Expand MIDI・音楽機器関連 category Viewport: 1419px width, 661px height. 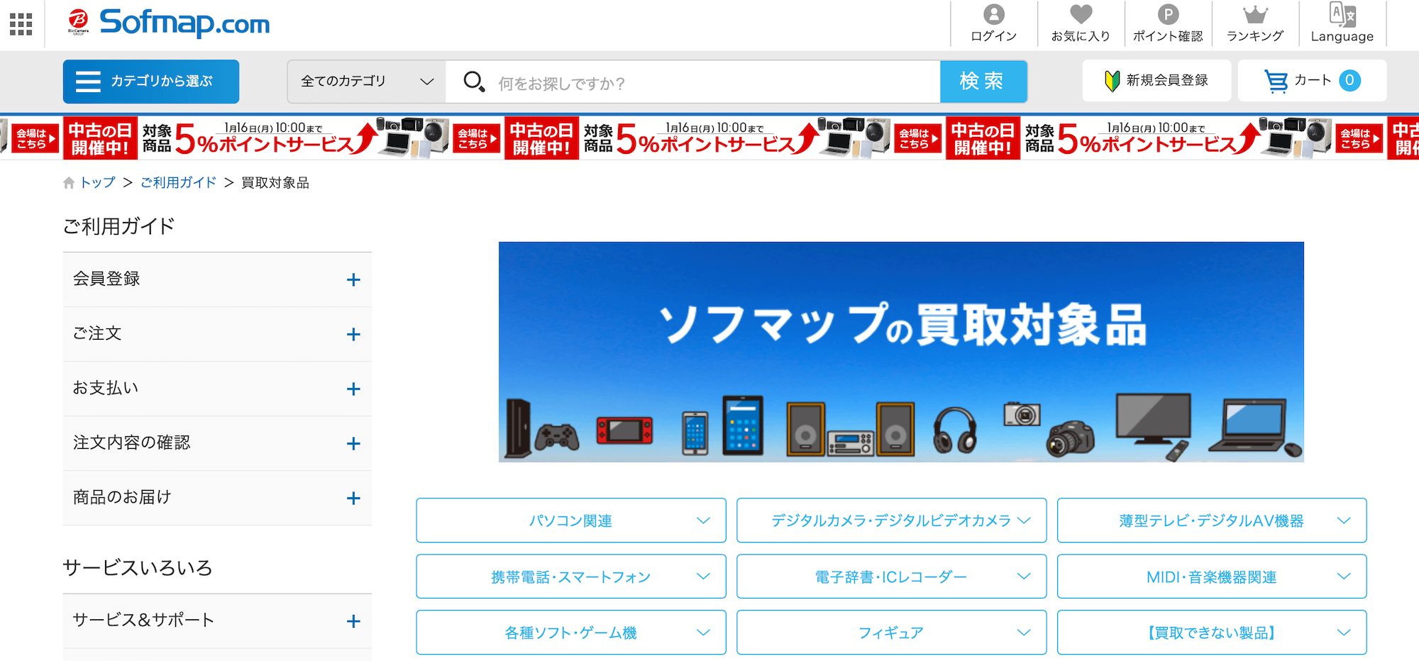tap(1212, 577)
